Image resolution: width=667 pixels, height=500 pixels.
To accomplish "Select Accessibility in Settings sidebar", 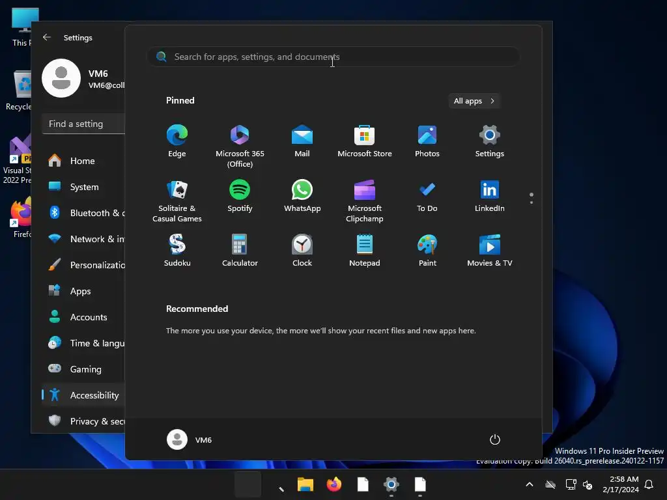I will 84,395.
